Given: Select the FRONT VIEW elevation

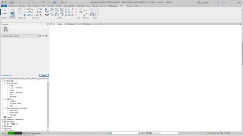Looking at the screenshot, I should (14, 113).
